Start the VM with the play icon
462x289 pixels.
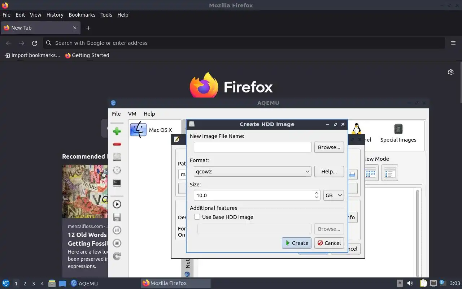(117, 204)
